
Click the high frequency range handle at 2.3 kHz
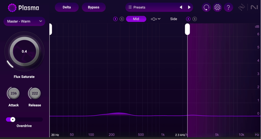(x=188, y=29)
